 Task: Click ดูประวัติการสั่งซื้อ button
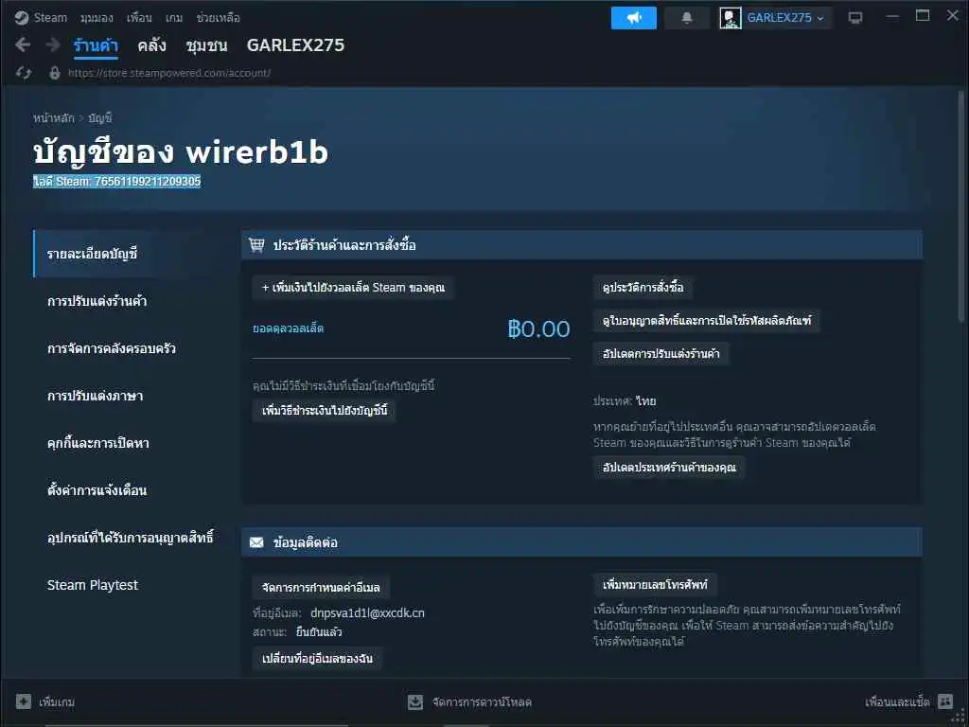click(643, 288)
